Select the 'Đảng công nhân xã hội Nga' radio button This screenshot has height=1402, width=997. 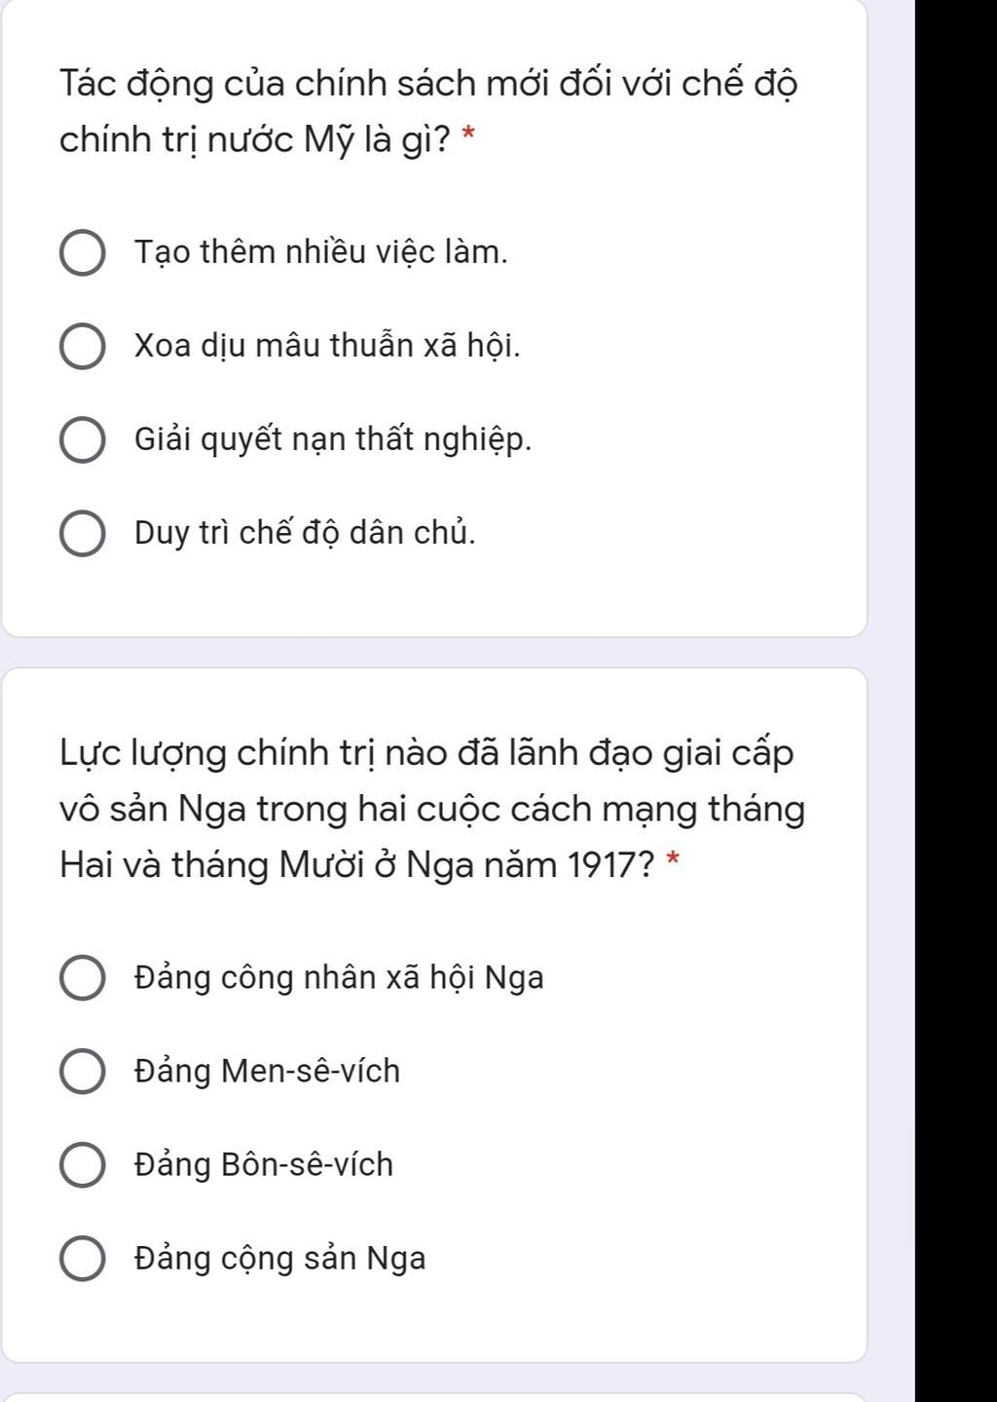point(84,978)
